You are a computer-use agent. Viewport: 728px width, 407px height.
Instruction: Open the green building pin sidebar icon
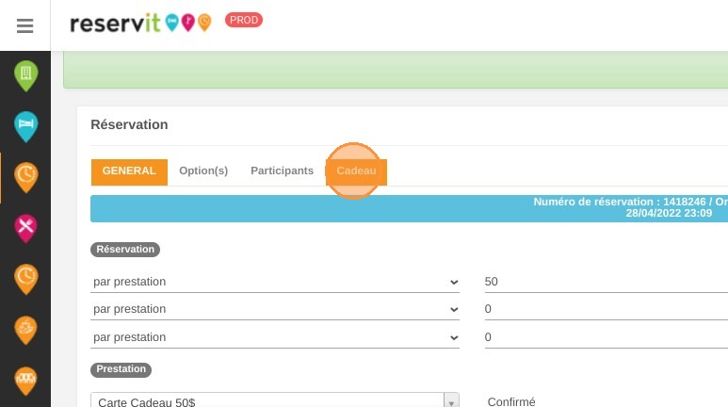click(x=26, y=75)
